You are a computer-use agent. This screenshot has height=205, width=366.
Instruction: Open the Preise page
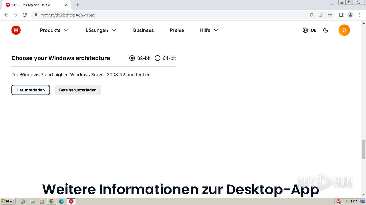(177, 30)
